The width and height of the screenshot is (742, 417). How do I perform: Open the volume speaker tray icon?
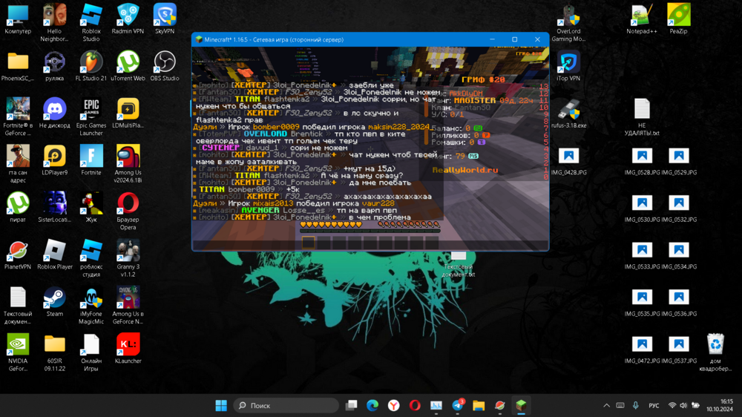(683, 406)
